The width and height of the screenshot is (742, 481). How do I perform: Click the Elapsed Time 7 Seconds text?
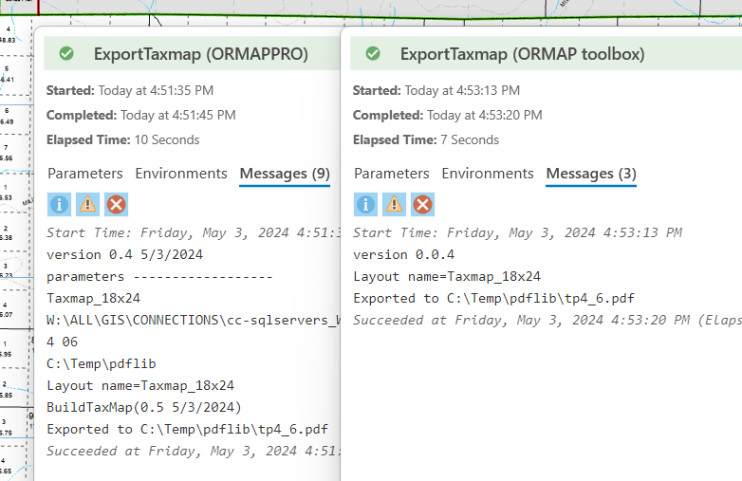[x=426, y=139]
